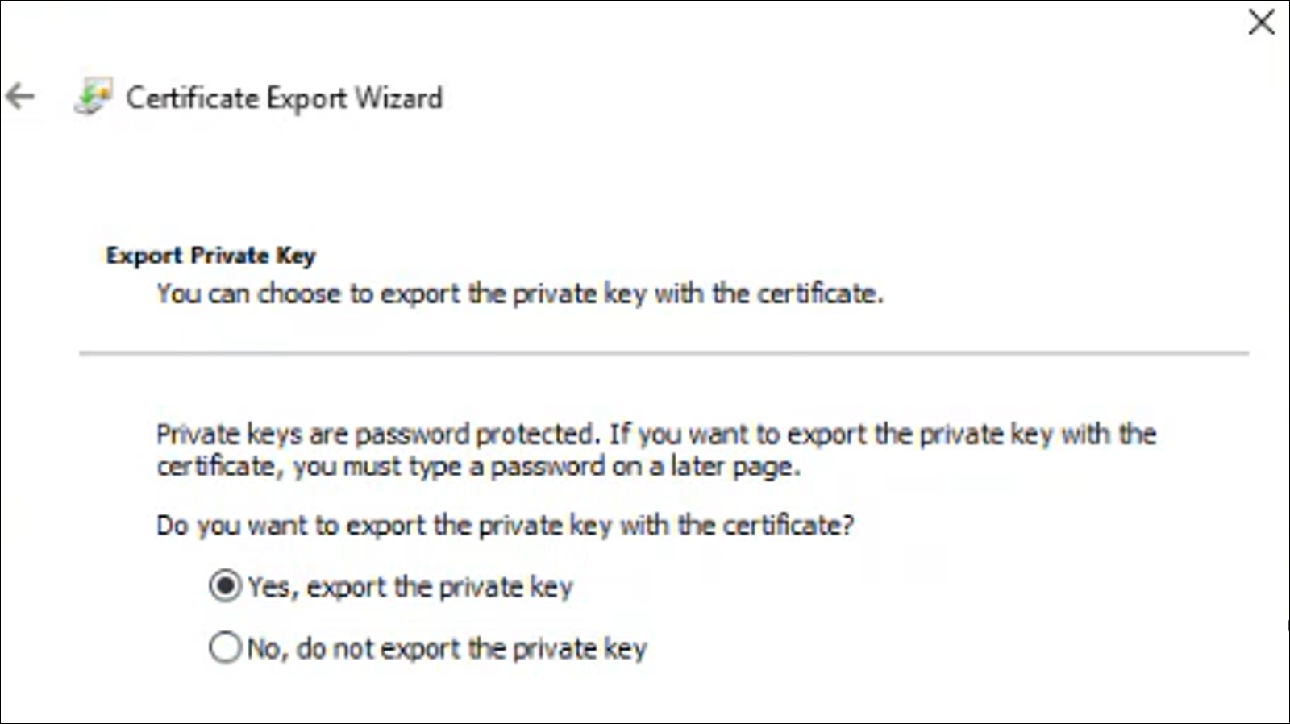Click the Certificate Export Wizard icon
Image resolution: width=1290 pixels, height=724 pixels.
tap(93, 98)
